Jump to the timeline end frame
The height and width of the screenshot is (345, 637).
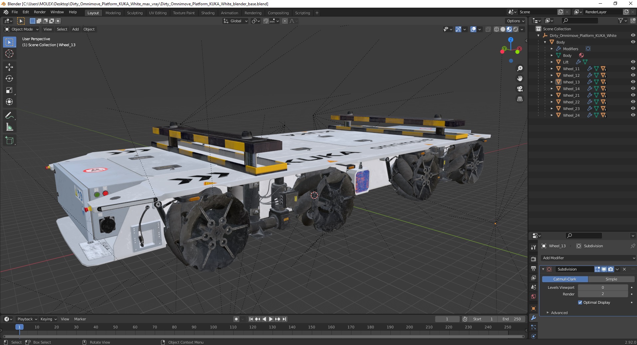coord(284,319)
